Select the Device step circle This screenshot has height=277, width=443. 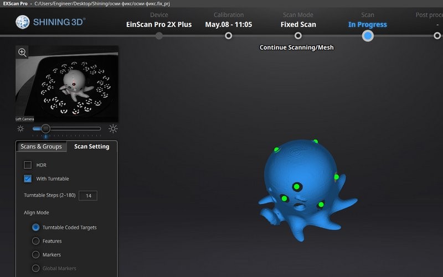click(159, 36)
